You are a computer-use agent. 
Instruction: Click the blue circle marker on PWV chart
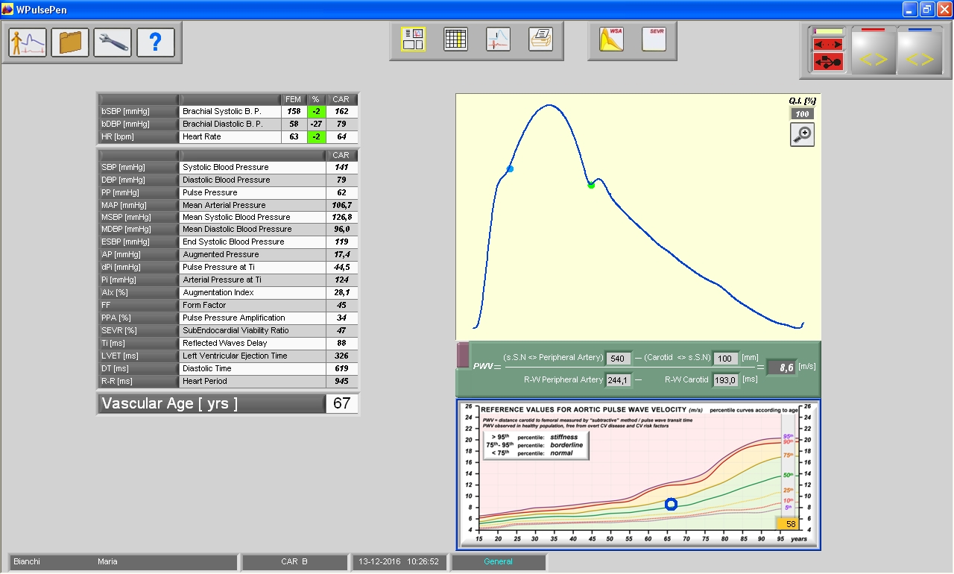(x=671, y=505)
